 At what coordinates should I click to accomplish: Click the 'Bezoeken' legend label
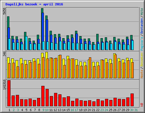click(x=142, y=60)
